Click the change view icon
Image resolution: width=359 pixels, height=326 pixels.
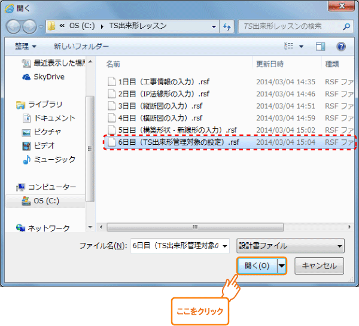[290, 46]
